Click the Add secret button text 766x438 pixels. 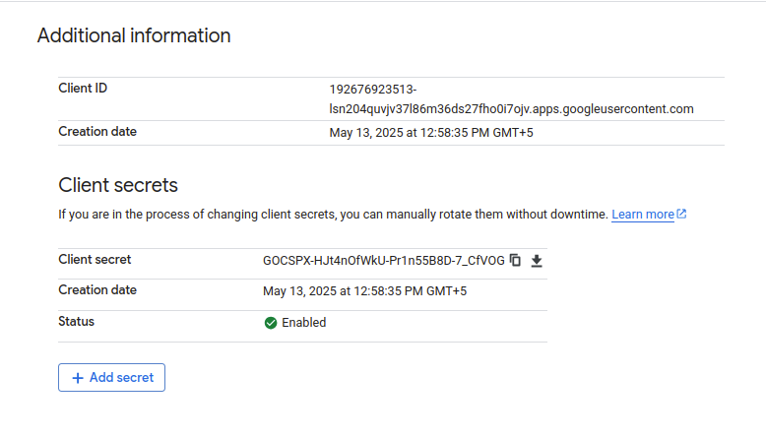pyautogui.click(x=122, y=377)
